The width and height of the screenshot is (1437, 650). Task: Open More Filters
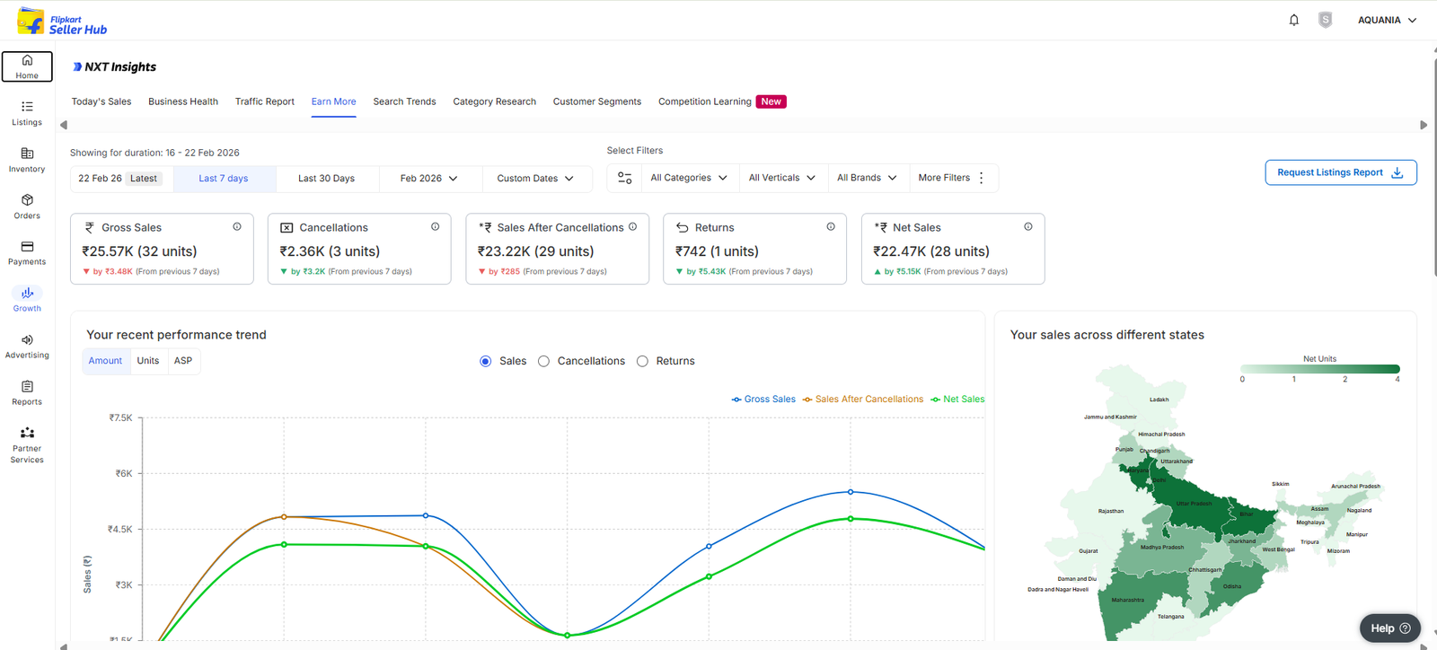click(952, 178)
